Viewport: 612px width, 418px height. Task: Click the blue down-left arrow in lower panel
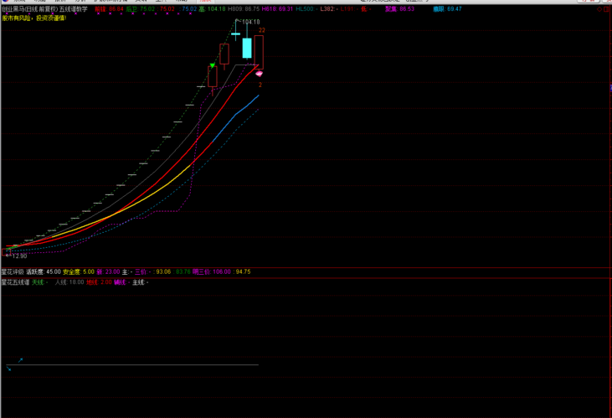[8, 369]
